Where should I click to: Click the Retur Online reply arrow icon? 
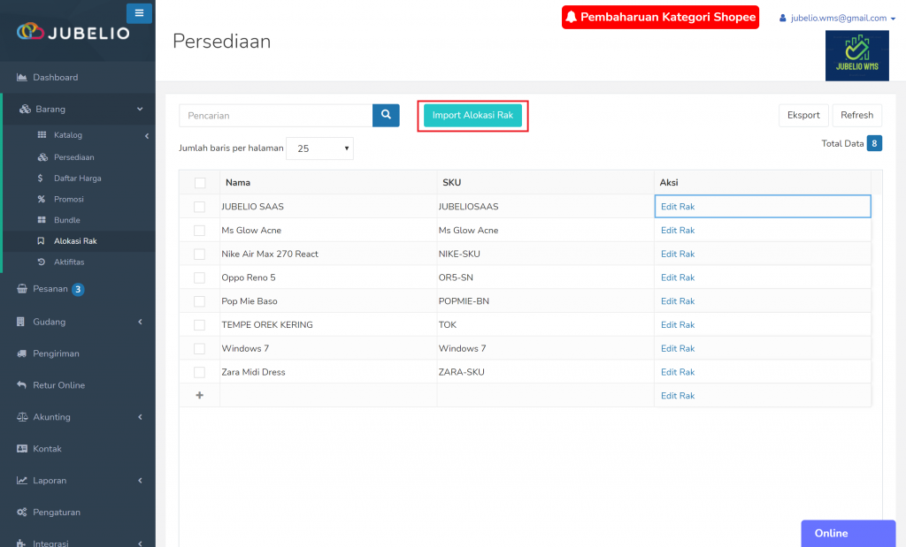pyautogui.click(x=22, y=385)
